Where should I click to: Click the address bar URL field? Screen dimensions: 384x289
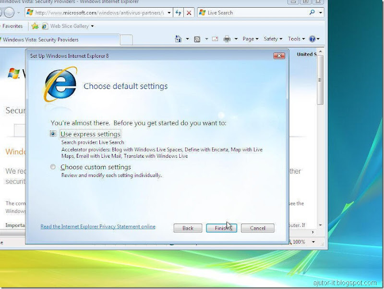pos(99,13)
